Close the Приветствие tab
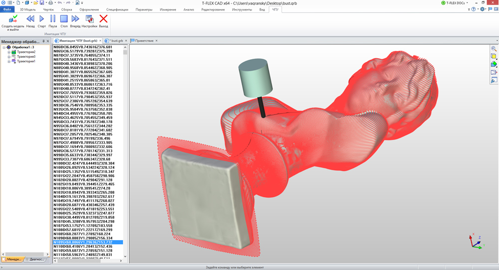Image resolution: width=499 pixels, height=270 pixels. pyautogui.click(x=157, y=40)
